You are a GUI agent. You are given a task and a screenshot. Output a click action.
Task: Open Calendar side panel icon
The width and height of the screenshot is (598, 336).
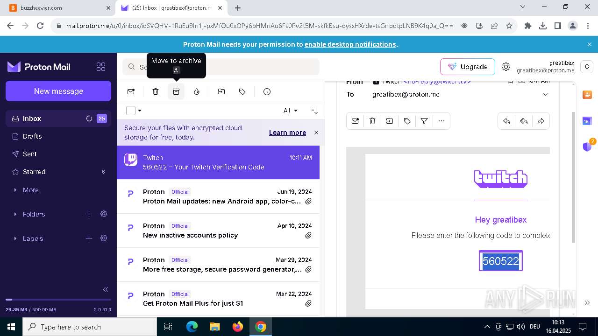point(587,121)
